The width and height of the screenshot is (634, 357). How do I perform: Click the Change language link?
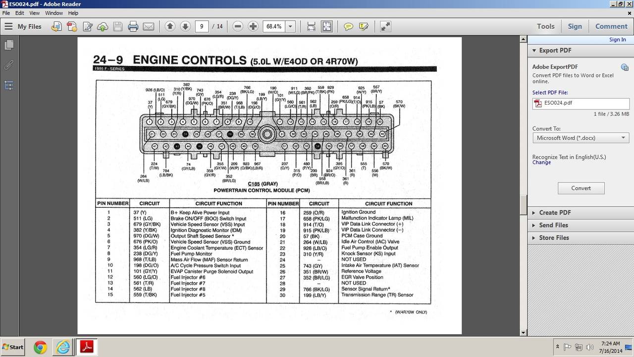point(541,163)
